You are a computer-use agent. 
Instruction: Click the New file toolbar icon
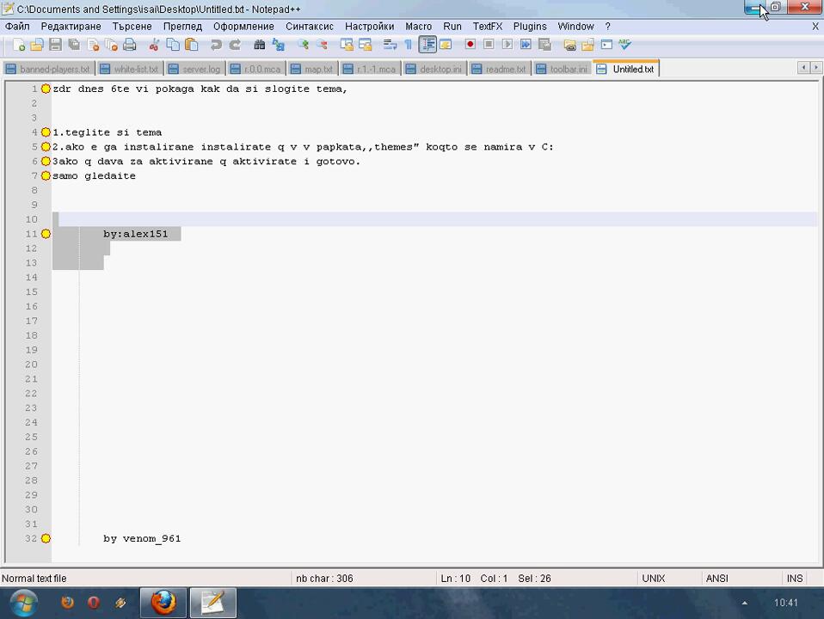pos(18,45)
